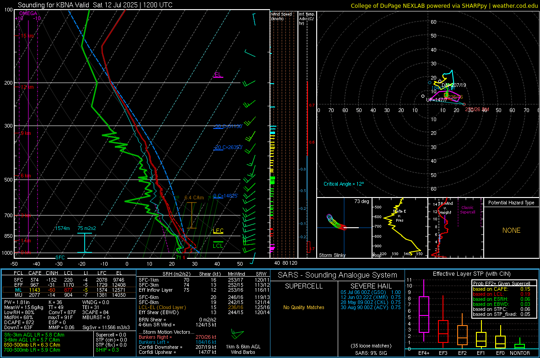Select the '30 Aug 90 00Z (ACY)' analogue
Image resolution: width=540 pixels, height=358 pixels.
[x=371, y=307]
